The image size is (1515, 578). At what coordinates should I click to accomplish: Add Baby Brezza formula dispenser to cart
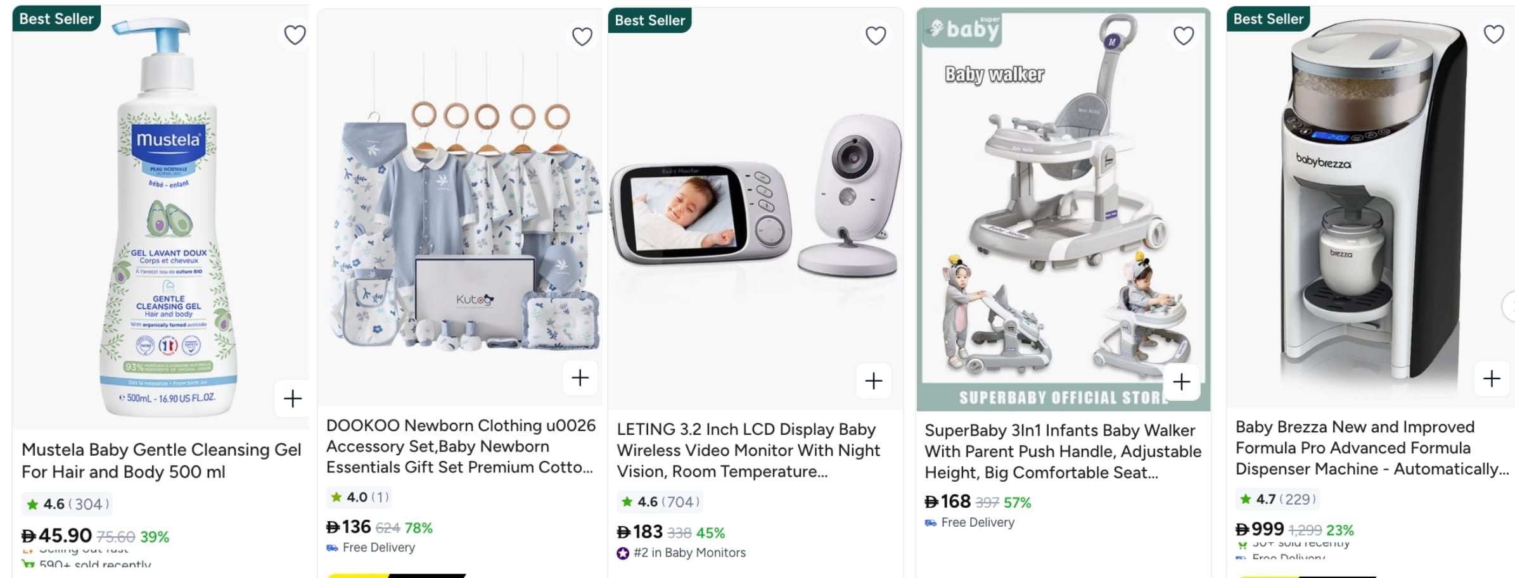tap(1492, 379)
